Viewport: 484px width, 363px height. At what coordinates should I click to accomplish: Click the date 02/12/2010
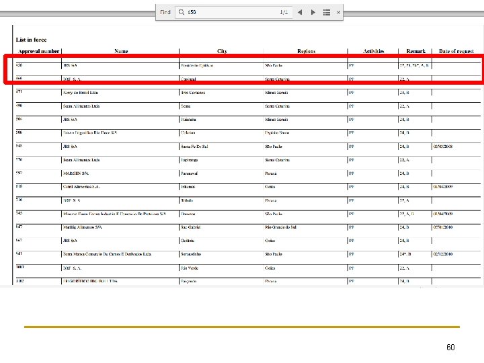pyautogui.click(x=442, y=254)
